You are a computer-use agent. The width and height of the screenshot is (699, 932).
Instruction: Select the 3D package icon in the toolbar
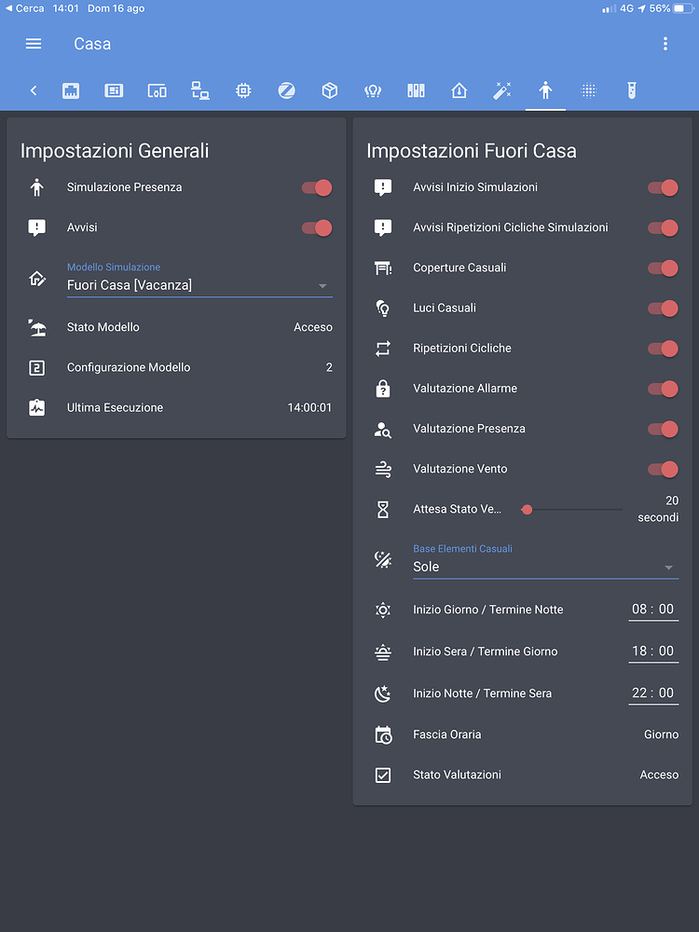point(329,90)
